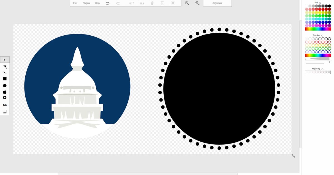This screenshot has width=334, height=175.
Task: Open the File menu
Action: (x=75, y=3)
